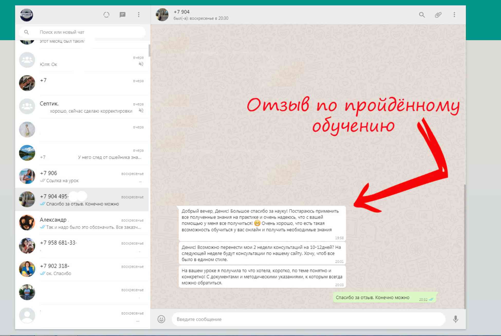
Task: Open the +7 958 681-33 chat
Action: 82,246
